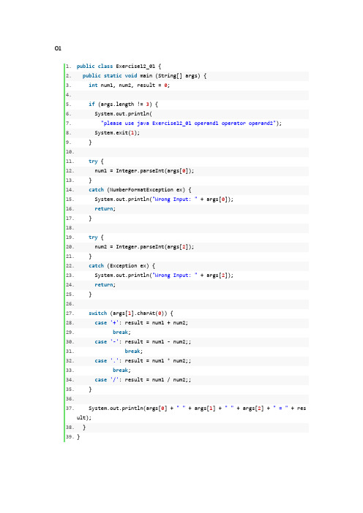The image size is (363, 513).
Task: Click the println 'Wrong Input: ' + args[0] line
Action: pyautogui.click(x=164, y=199)
